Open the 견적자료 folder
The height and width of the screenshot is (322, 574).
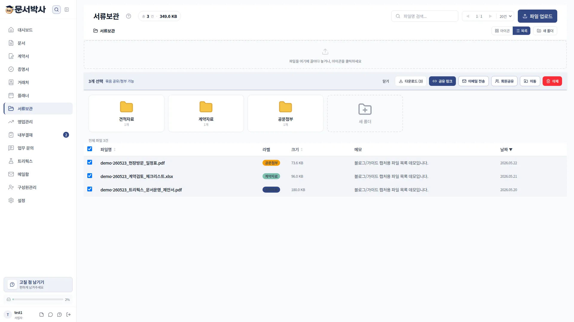[126, 113]
